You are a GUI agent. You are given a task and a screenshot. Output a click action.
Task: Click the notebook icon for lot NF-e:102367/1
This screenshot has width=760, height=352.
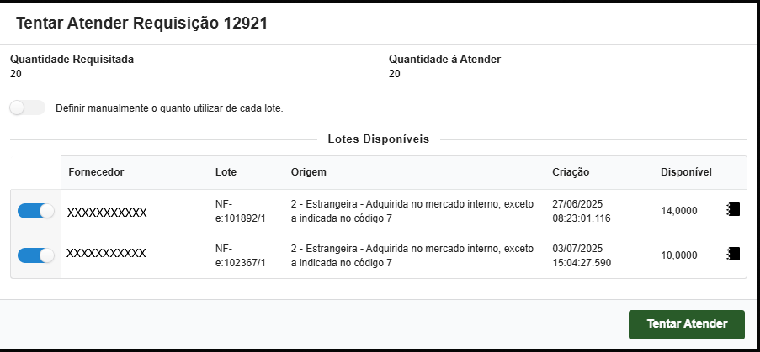[x=732, y=254]
